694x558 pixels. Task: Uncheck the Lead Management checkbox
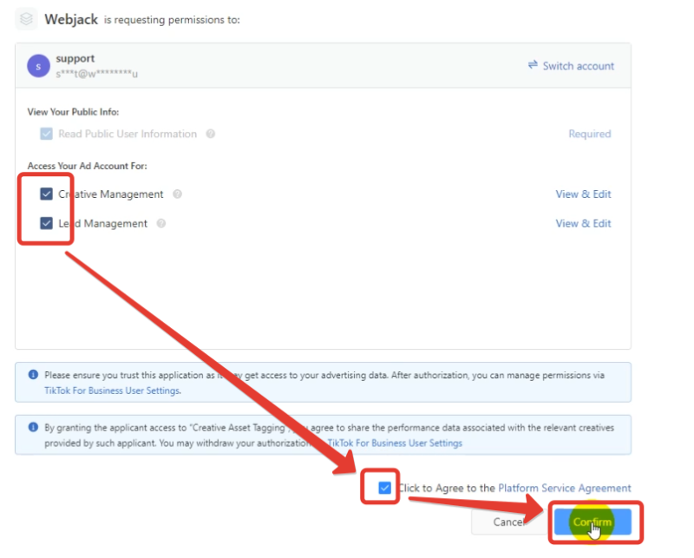tap(47, 223)
